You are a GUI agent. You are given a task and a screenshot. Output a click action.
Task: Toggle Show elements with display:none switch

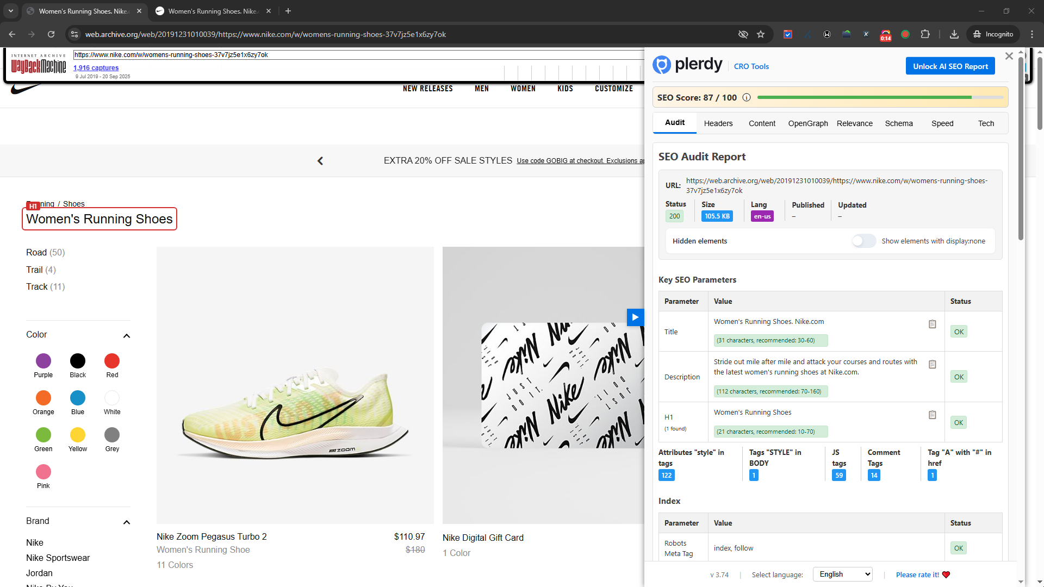pyautogui.click(x=863, y=241)
